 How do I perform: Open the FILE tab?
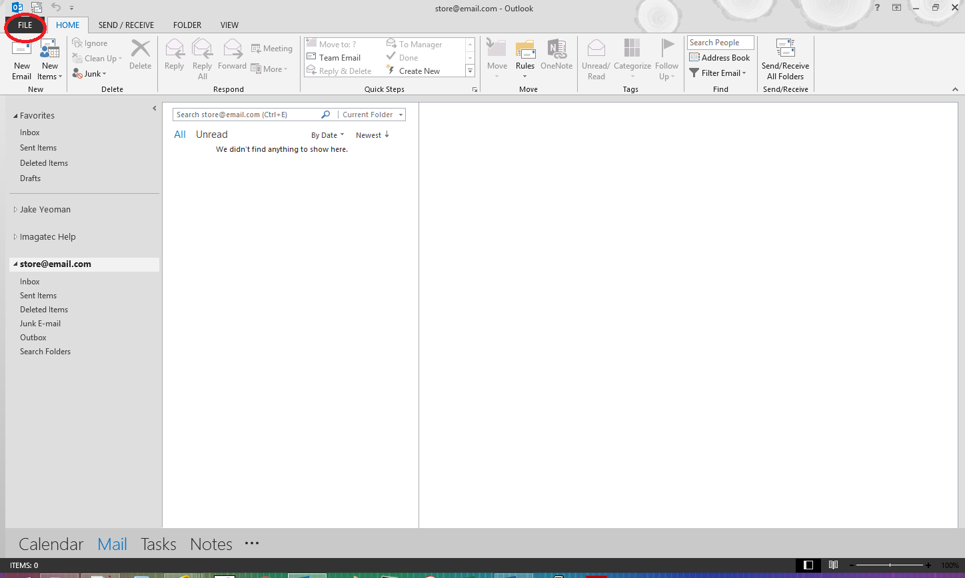25,25
